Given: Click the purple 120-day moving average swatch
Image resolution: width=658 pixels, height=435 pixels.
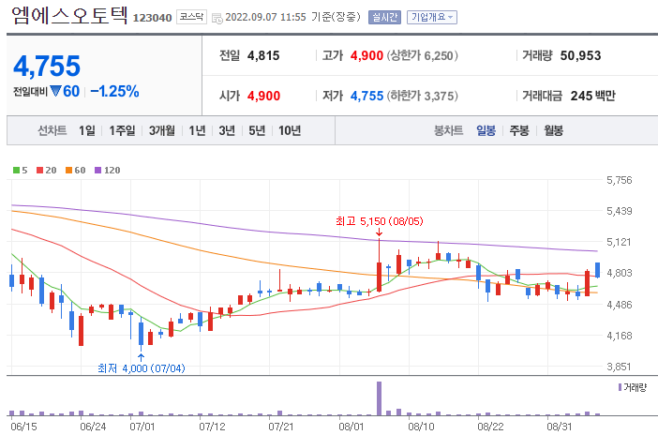Looking at the screenshot, I should [98, 170].
